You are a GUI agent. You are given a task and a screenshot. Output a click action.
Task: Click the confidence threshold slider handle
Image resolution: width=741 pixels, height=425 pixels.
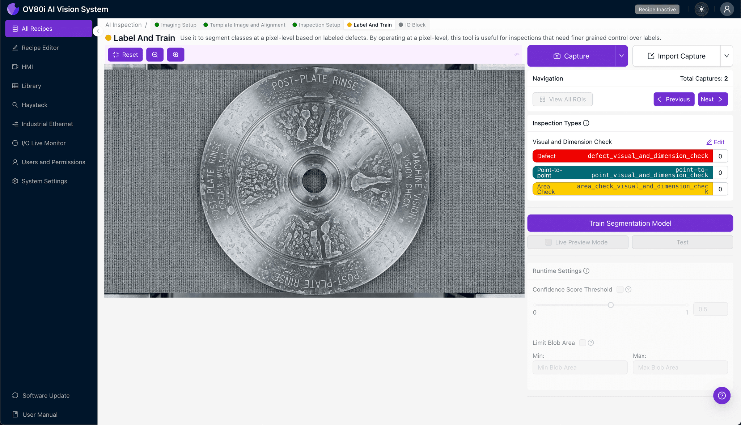pos(611,305)
